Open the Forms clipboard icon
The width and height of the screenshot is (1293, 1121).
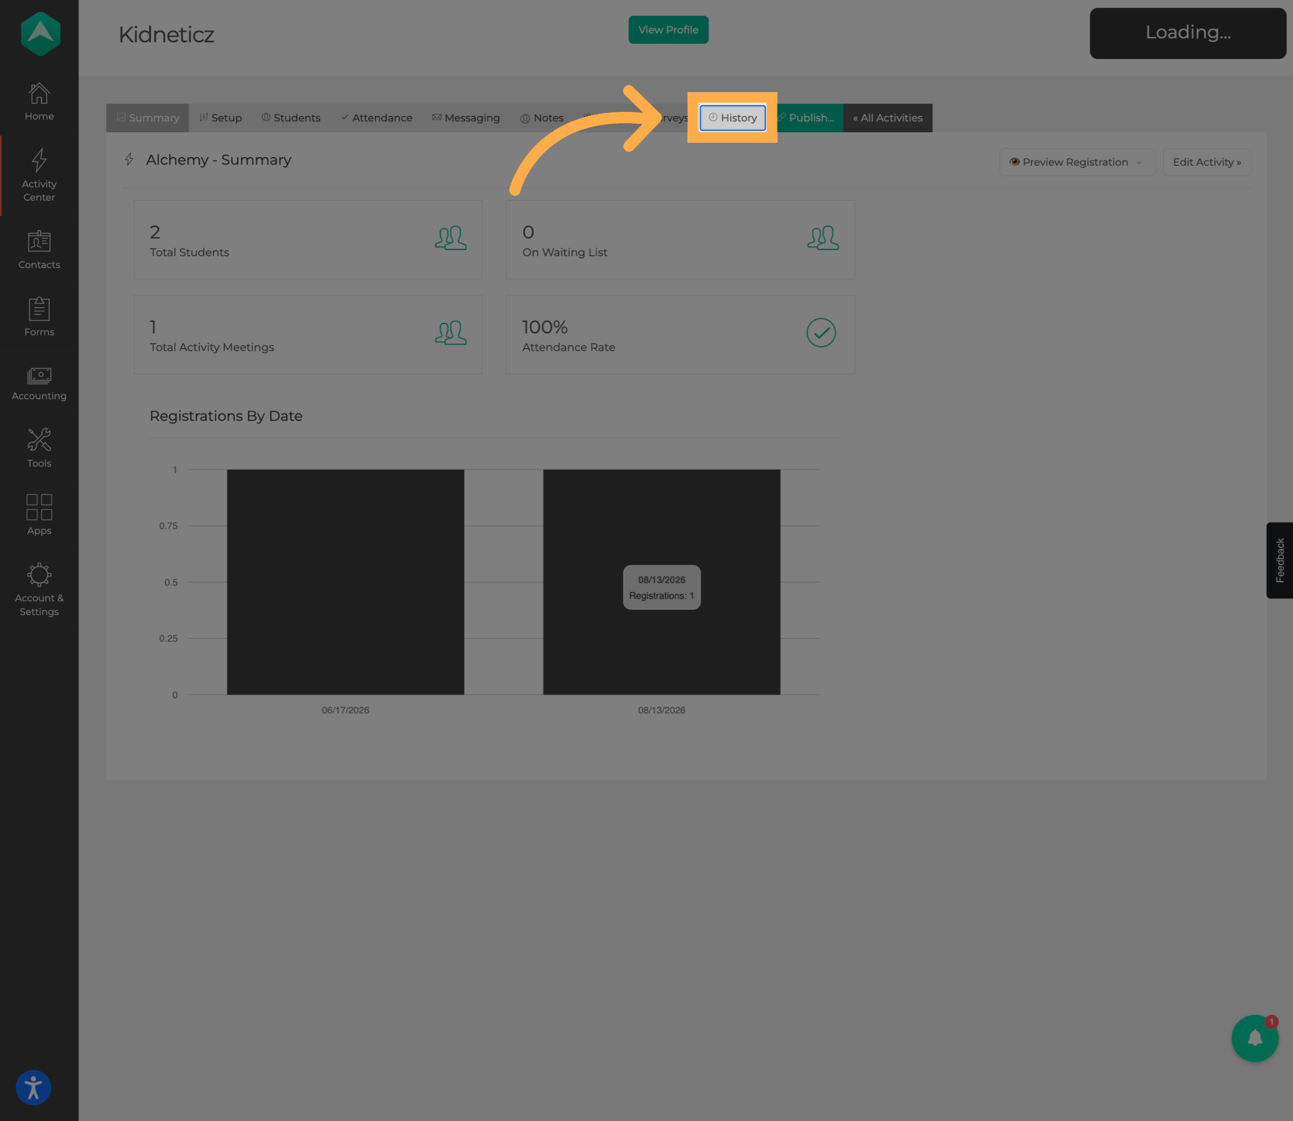[39, 308]
